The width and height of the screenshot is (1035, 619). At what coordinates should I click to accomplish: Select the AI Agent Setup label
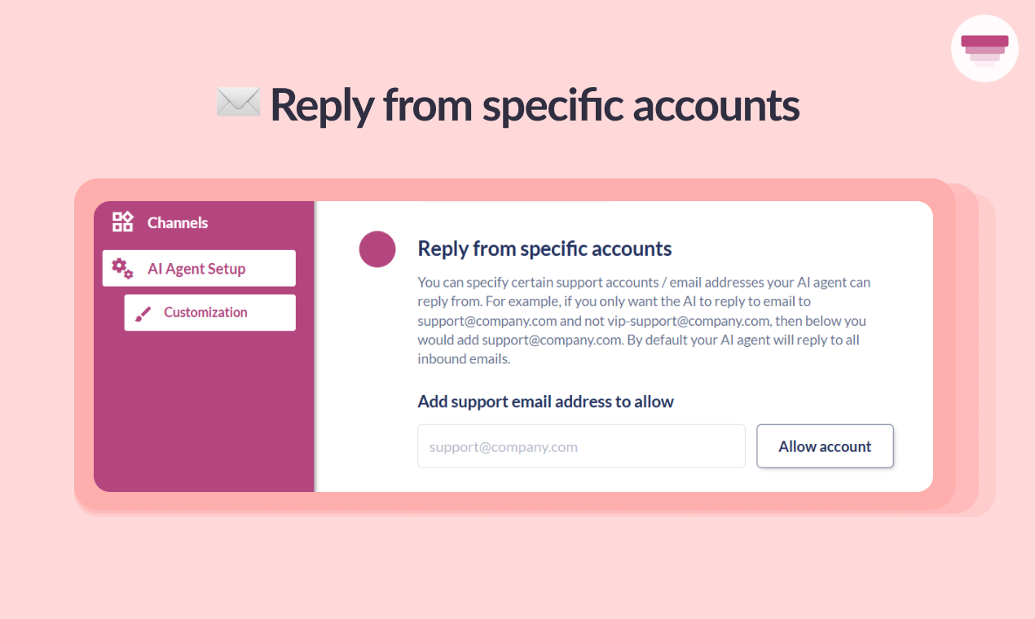tap(196, 269)
